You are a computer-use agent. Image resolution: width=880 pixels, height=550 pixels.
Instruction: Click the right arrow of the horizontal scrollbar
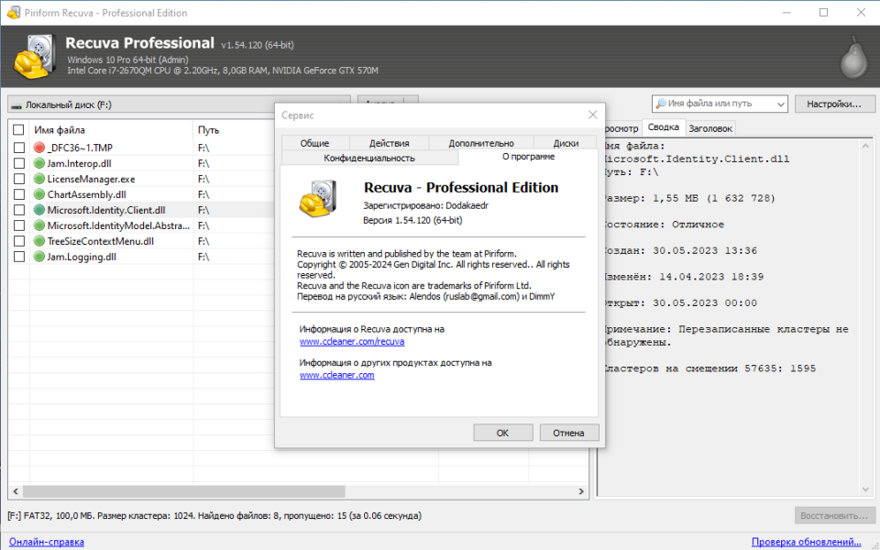pyautogui.click(x=581, y=491)
